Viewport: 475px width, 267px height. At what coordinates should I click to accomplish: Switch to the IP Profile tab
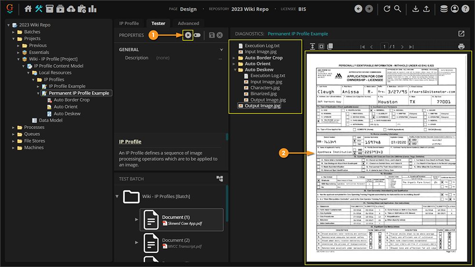[x=129, y=23]
